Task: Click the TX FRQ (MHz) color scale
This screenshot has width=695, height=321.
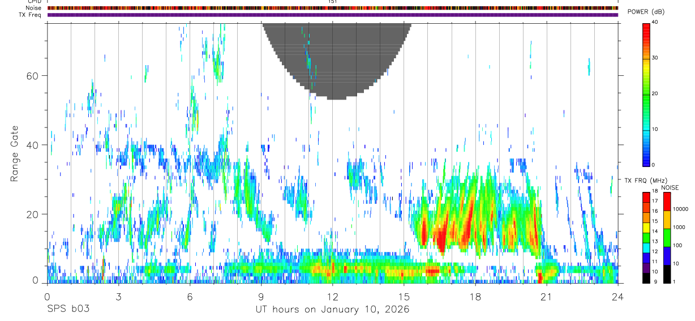Action: click(x=646, y=238)
